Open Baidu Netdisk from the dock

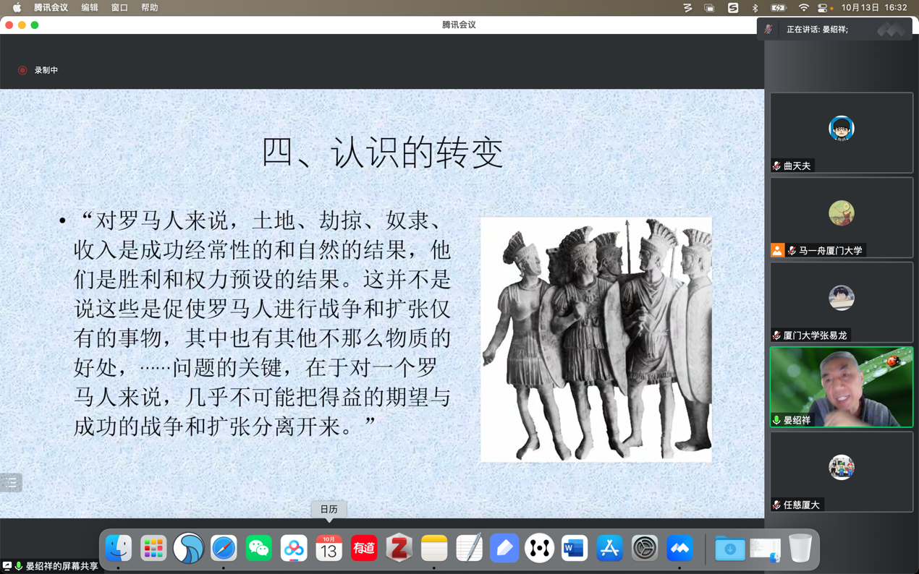pos(294,549)
